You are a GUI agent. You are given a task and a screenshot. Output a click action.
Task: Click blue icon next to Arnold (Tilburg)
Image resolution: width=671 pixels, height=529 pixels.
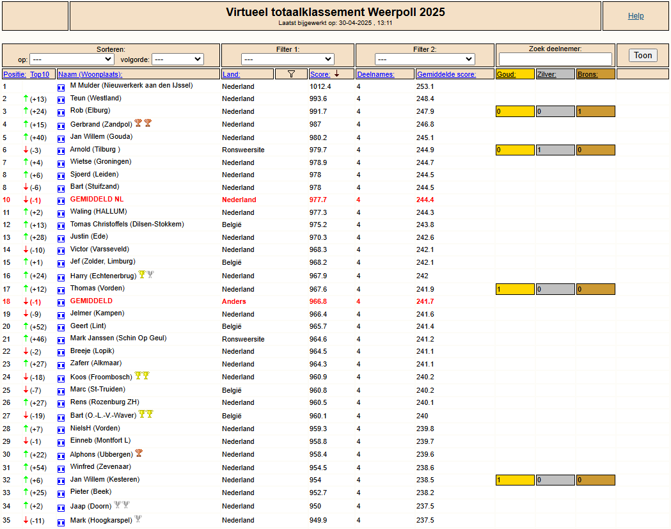(61, 150)
